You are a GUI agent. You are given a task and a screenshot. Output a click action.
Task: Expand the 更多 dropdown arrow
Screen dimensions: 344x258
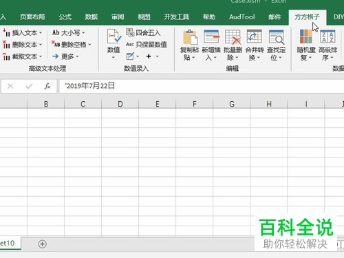pos(77,56)
